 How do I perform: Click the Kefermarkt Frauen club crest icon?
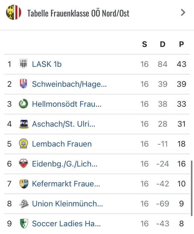23,184
